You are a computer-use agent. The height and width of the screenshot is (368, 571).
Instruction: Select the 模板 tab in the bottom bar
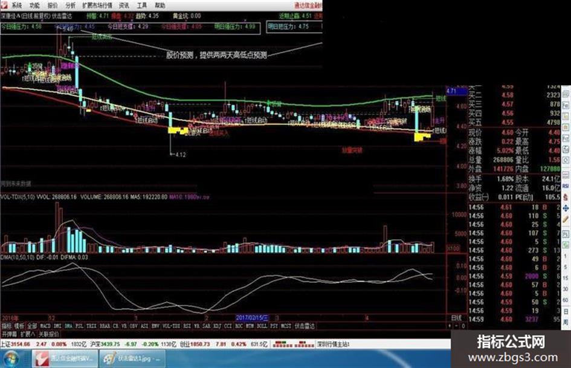pos(20,326)
